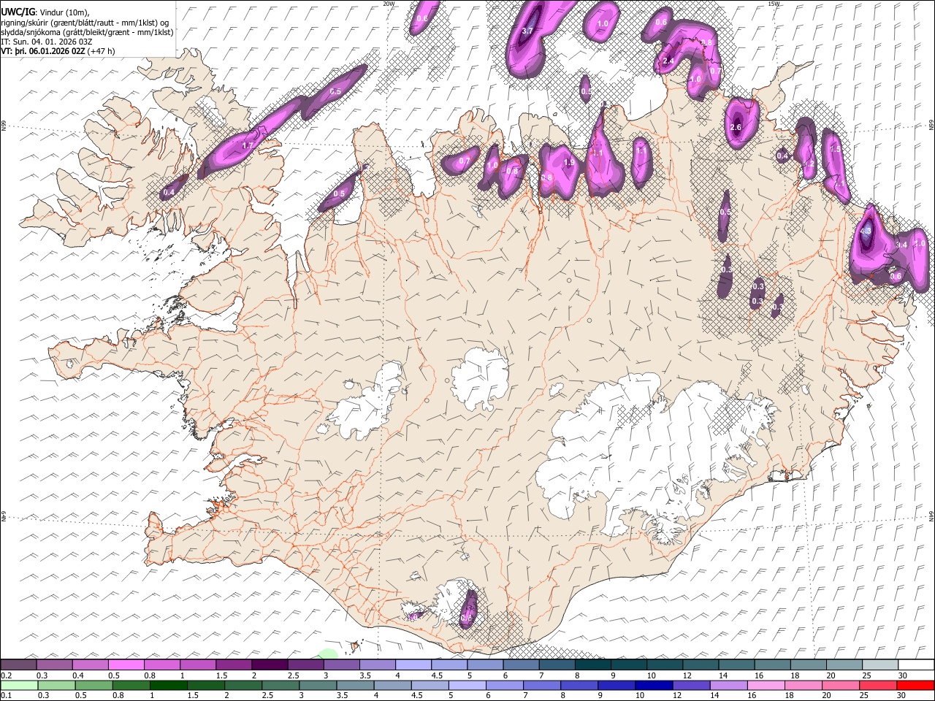
Task: Select the darkest purple swatch at 2 in the top row
Action: point(269,665)
